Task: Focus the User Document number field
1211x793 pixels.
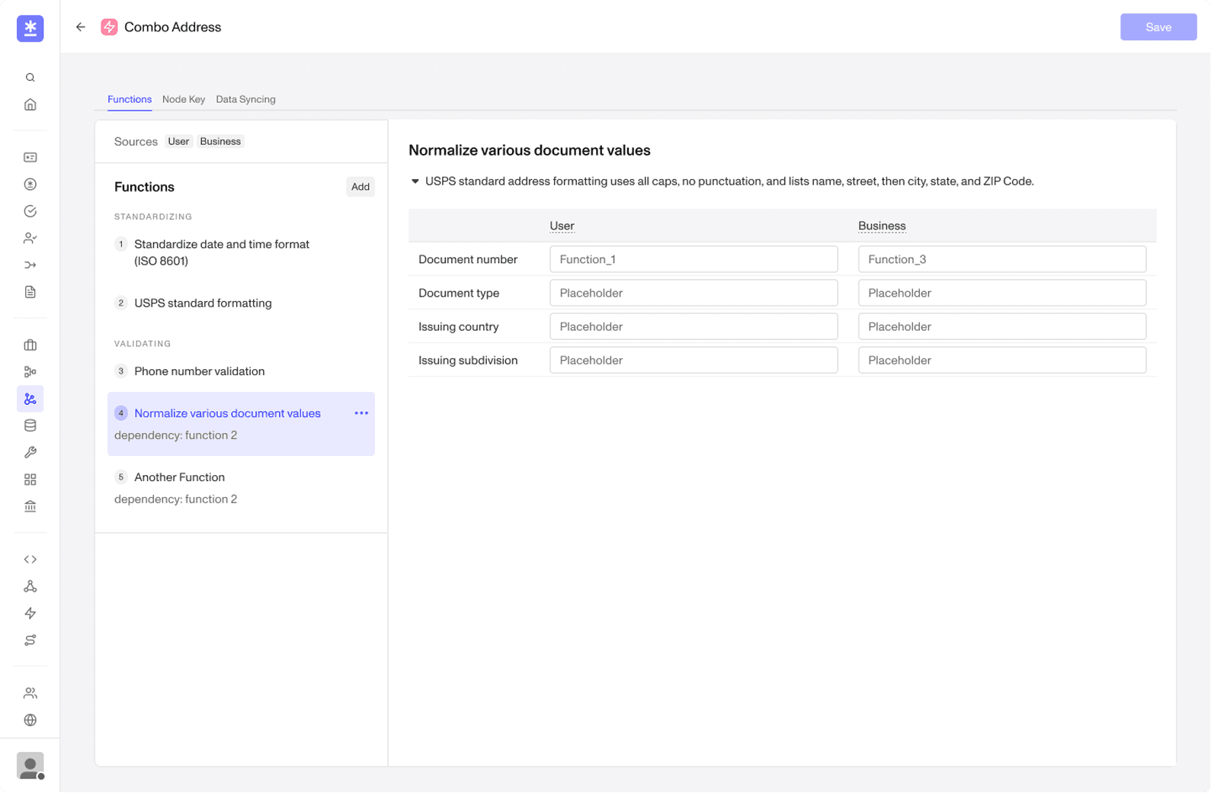Action: click(x=694, y=259)
